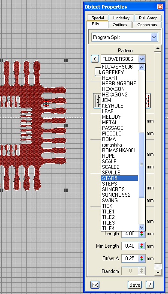Click the Save button
This screenshot has width=168, height=294.
coord(135,285)
